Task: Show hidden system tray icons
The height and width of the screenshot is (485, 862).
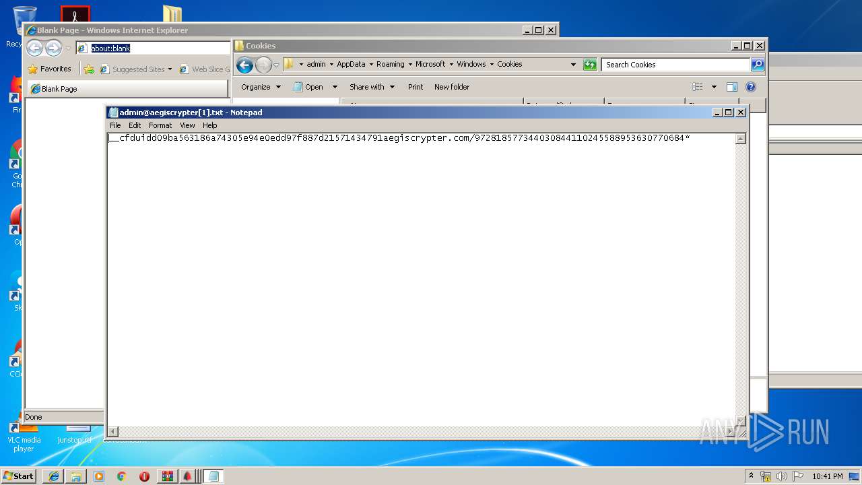Action: 751,476
